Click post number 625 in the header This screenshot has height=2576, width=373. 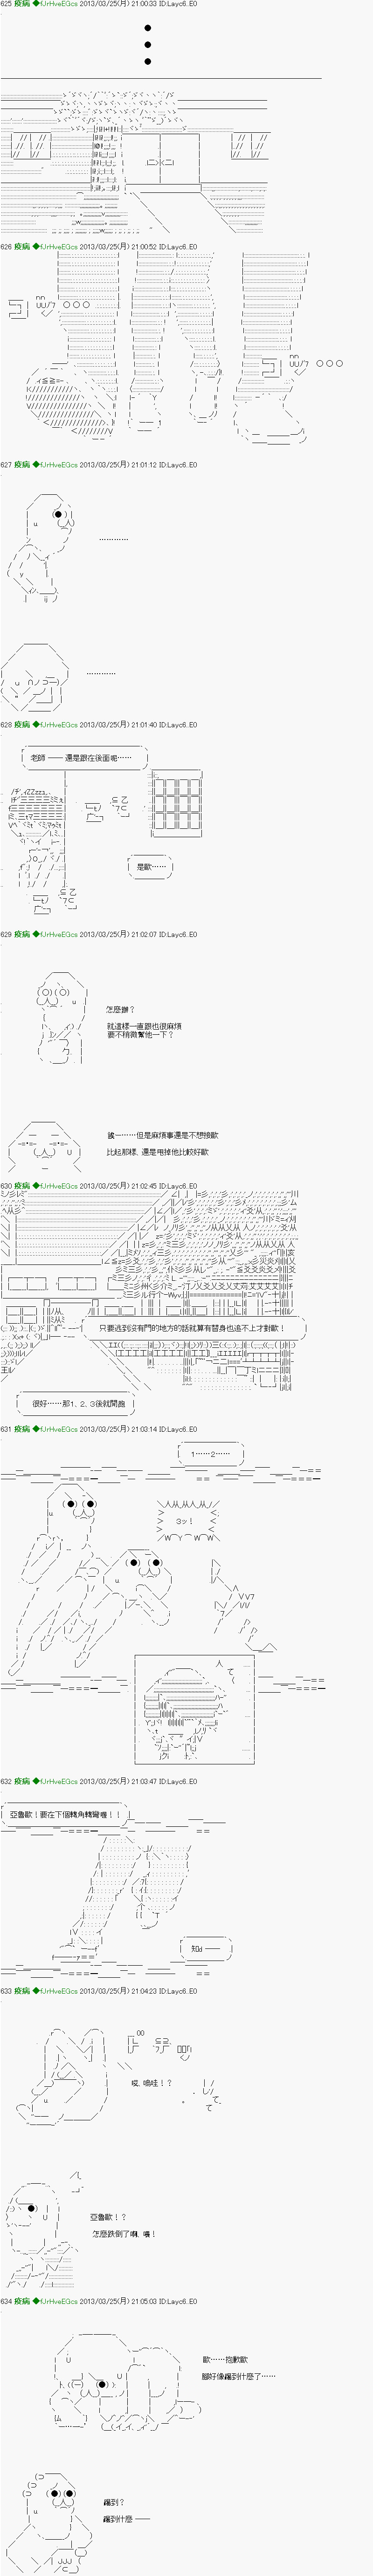coord(7,5)
